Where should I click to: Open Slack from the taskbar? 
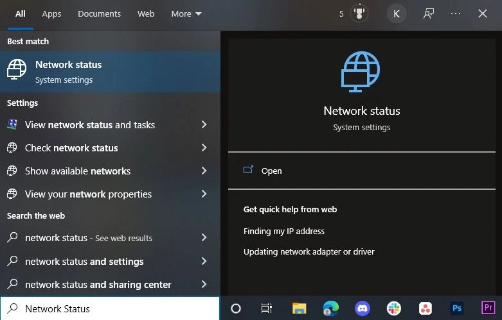[394, 308]
